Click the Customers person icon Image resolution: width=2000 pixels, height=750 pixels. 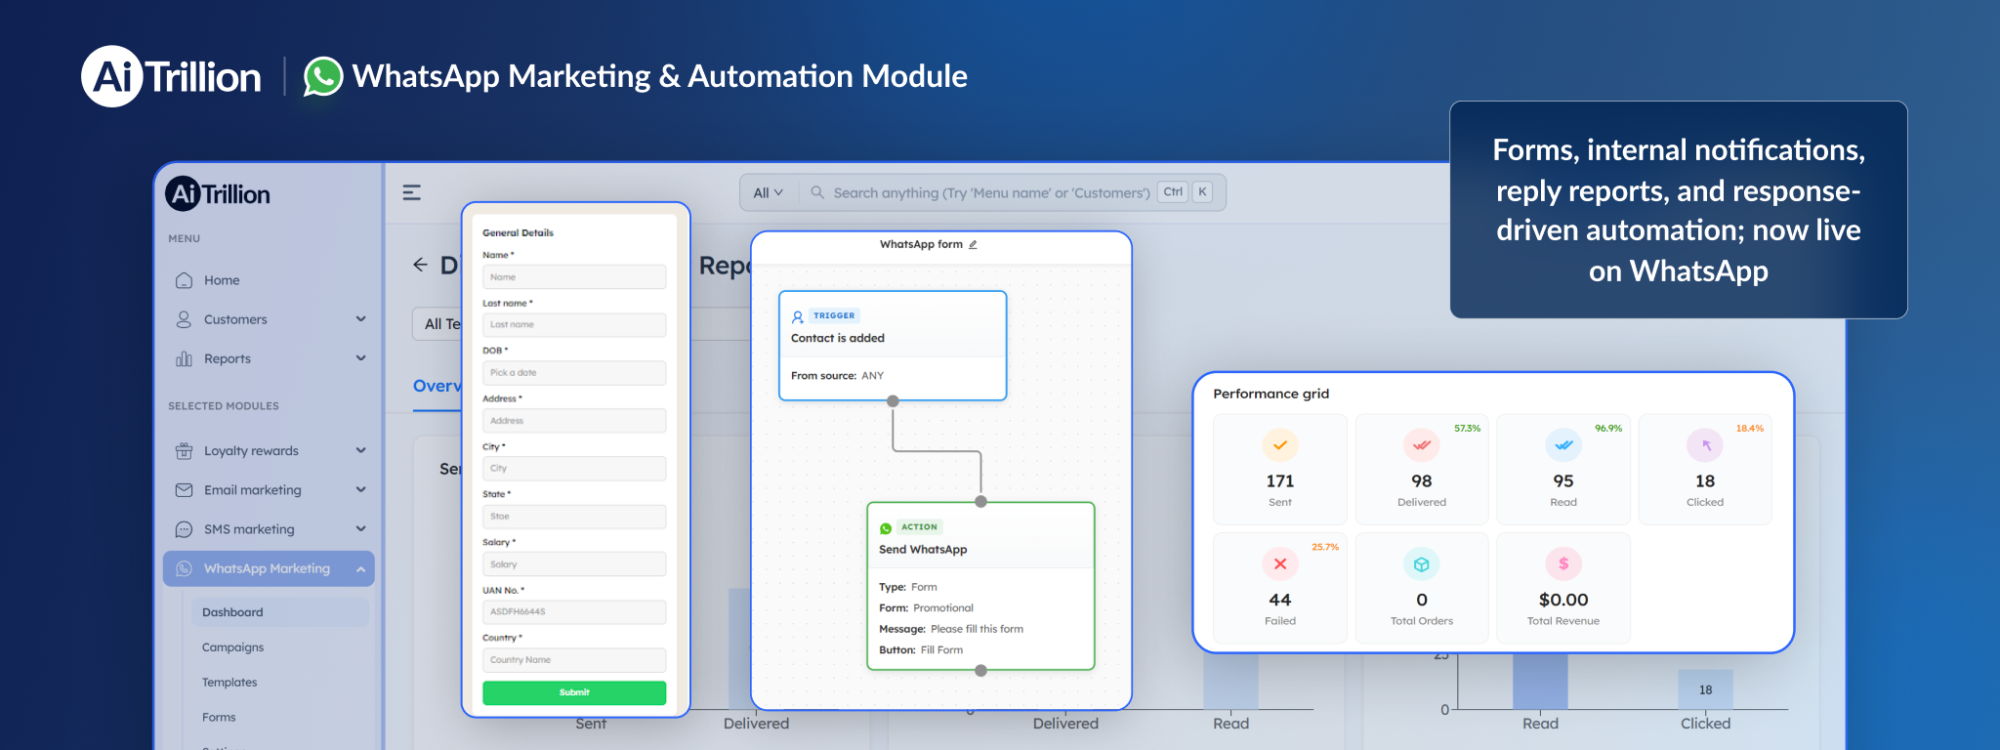tap(184, 319)
